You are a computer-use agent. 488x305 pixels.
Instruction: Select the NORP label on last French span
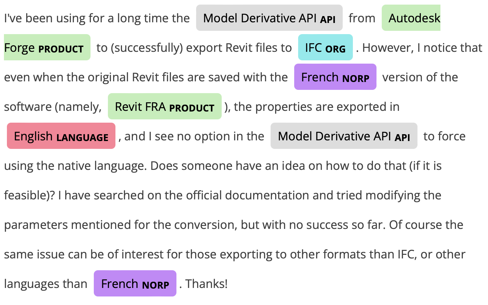tap(156, 285)
